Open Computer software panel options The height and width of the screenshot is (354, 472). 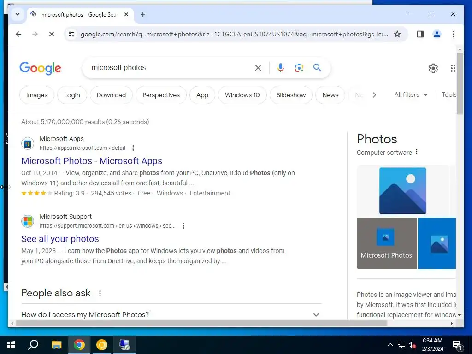click(417, 152)
